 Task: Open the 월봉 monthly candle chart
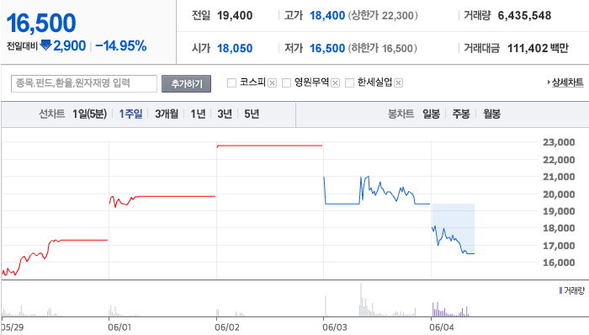click(491, 114)
